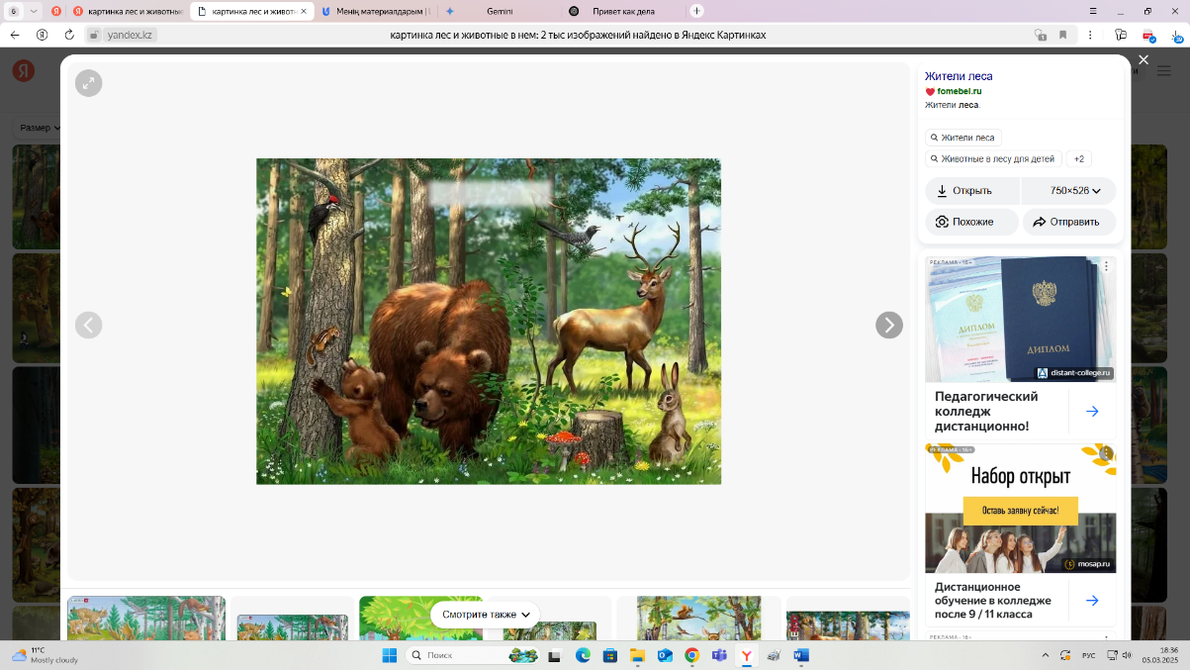
Task: Click the bookmark icon in address bar
Action: tap(1063, 35)
